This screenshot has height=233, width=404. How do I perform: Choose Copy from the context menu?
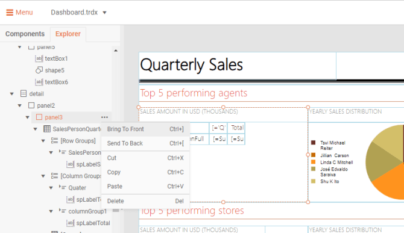tap(145, 172)
